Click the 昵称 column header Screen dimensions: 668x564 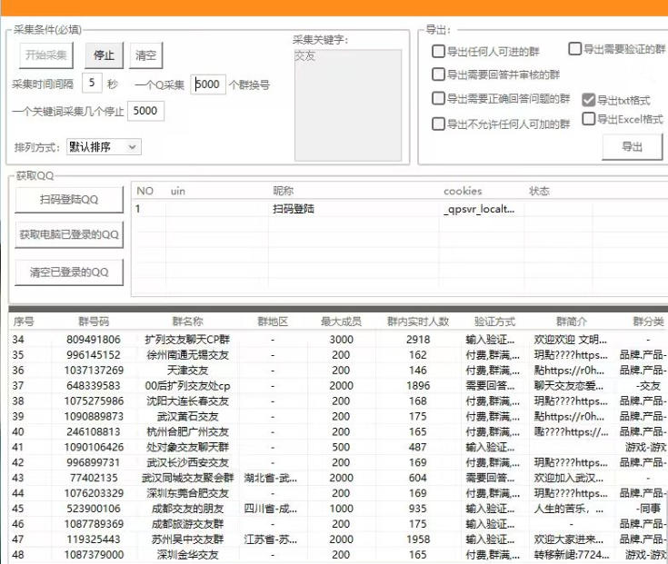284,191
